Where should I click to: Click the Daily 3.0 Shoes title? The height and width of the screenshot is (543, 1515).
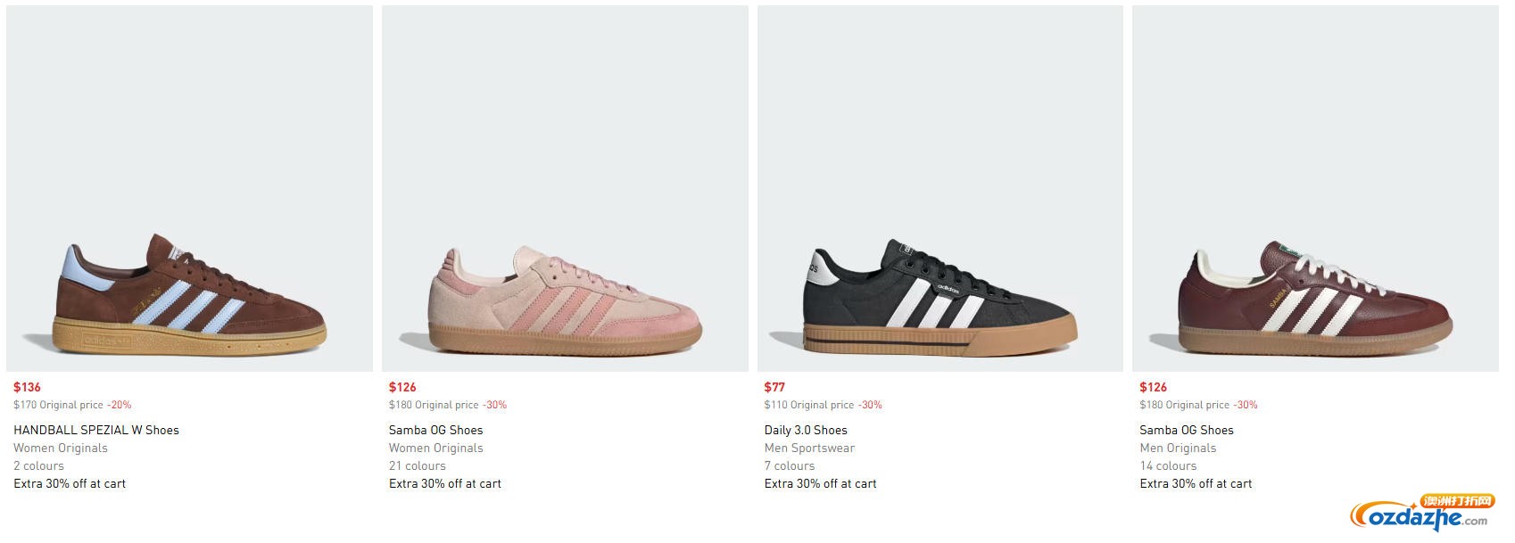[806, 430]
